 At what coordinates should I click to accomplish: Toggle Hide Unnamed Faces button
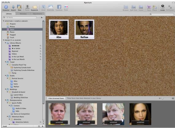(x=56, y=98)
